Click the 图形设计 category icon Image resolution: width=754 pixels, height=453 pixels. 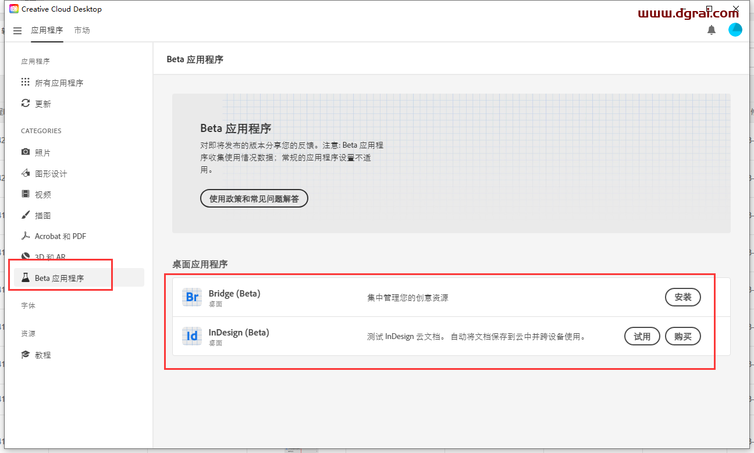pos(25,173)
